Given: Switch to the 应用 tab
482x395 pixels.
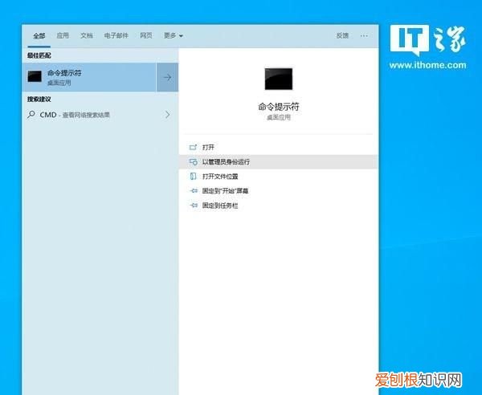Looking at the screenshot, I should click(63, 35).
